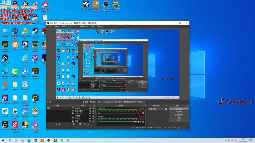
Task: Toggle visibility of first source QQ飞车
Action: pyautogui.click(x=90, y=108)
